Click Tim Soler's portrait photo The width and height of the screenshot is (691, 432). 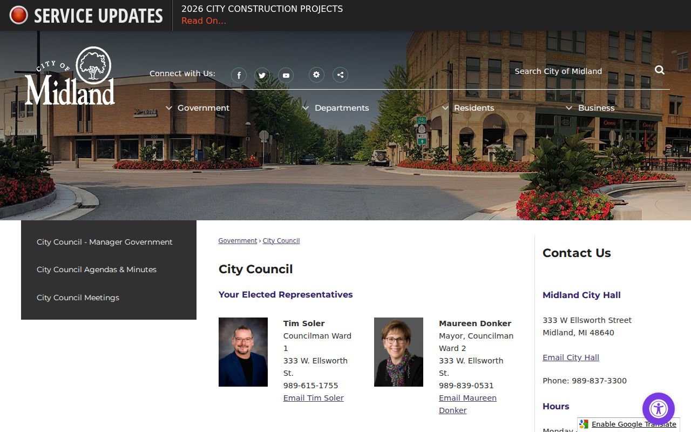[243, 352]
